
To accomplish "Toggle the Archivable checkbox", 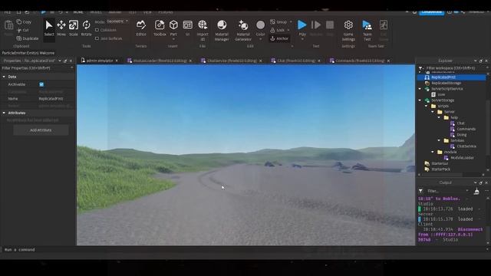I will click(x=41, y=84).
